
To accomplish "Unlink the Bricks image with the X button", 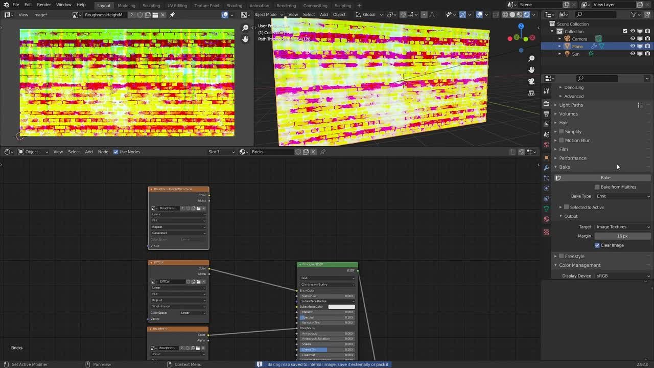I will (x=313, y=152).
